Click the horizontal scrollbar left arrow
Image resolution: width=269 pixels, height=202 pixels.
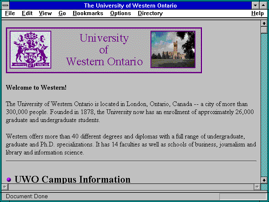pos(5,187)
